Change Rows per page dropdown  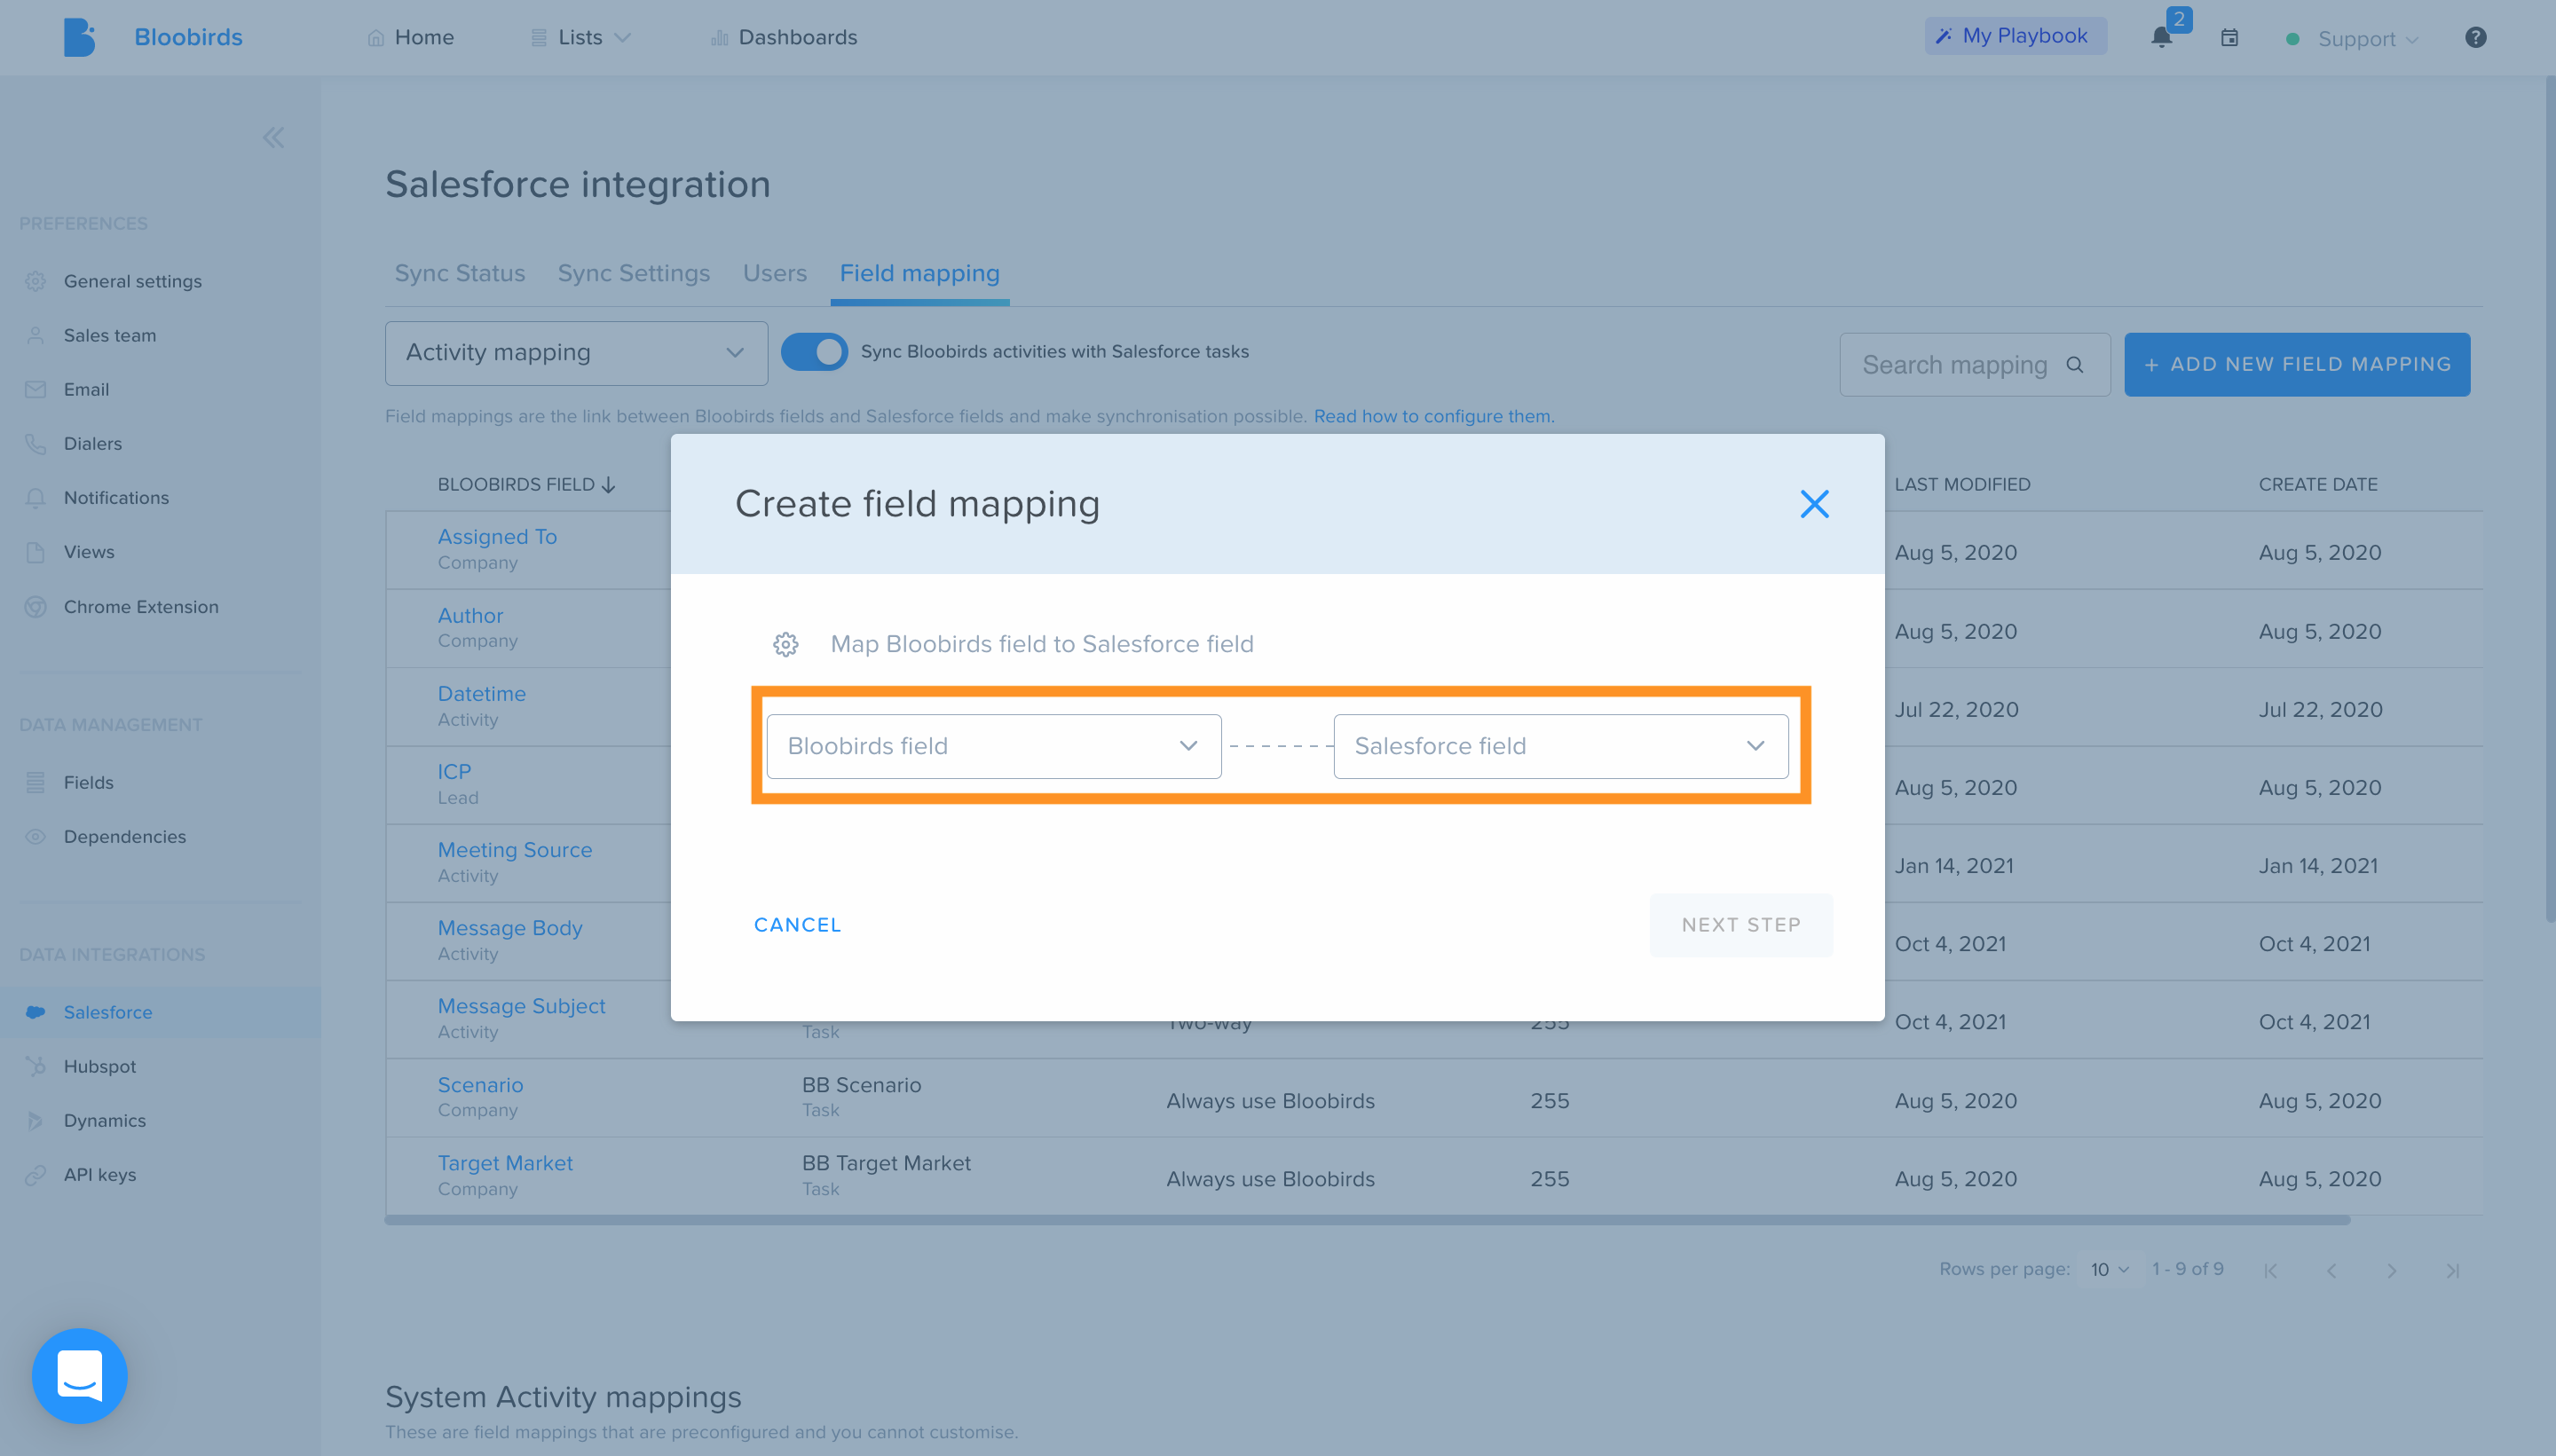click(x=2109, y=1269)
